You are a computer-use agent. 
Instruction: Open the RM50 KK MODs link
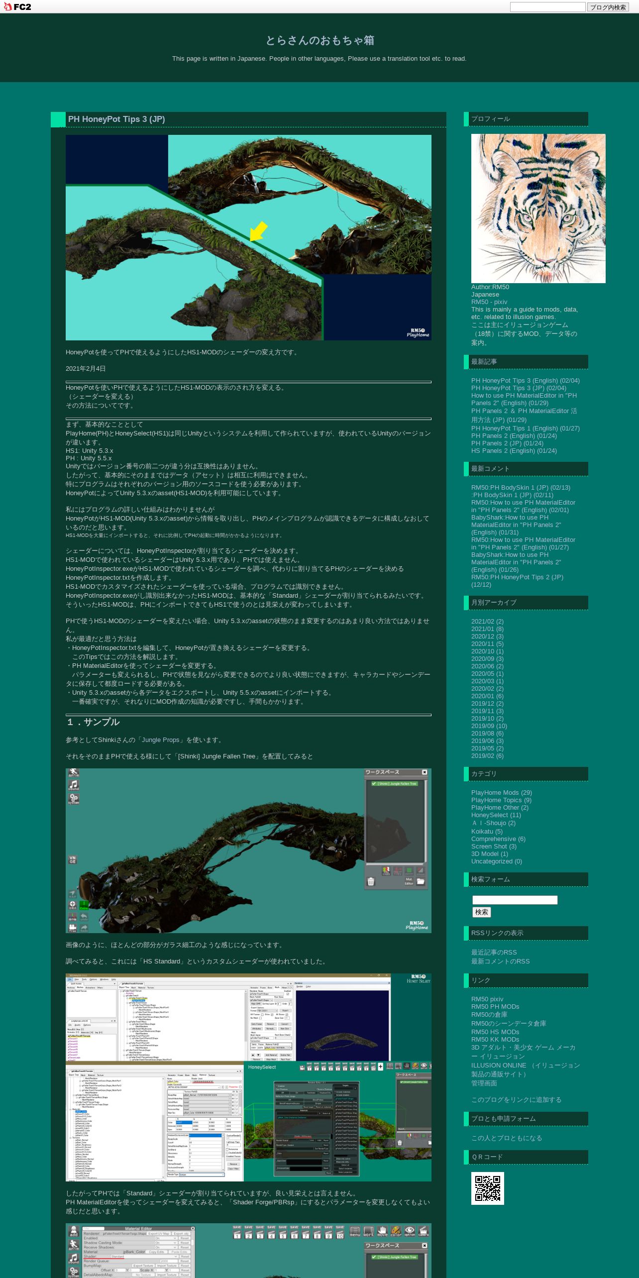coord(495,1039)
